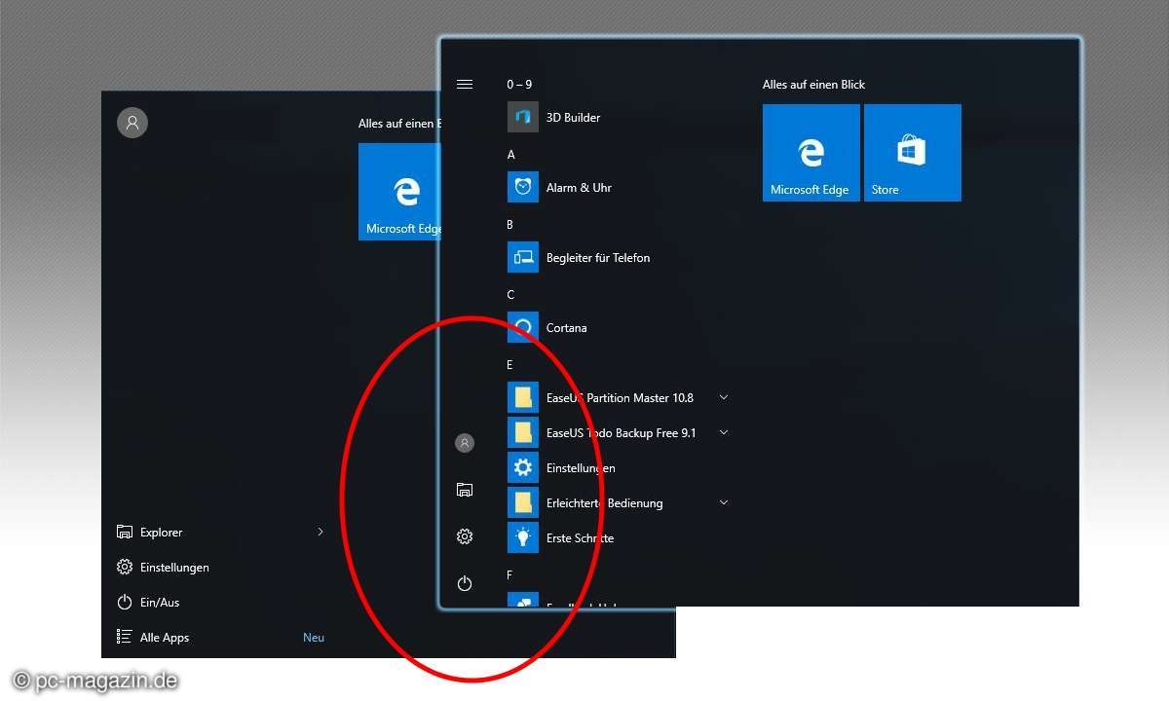1169x701 pixels.
Task: Launch Erste Schritte app
Action: point(579,538)
